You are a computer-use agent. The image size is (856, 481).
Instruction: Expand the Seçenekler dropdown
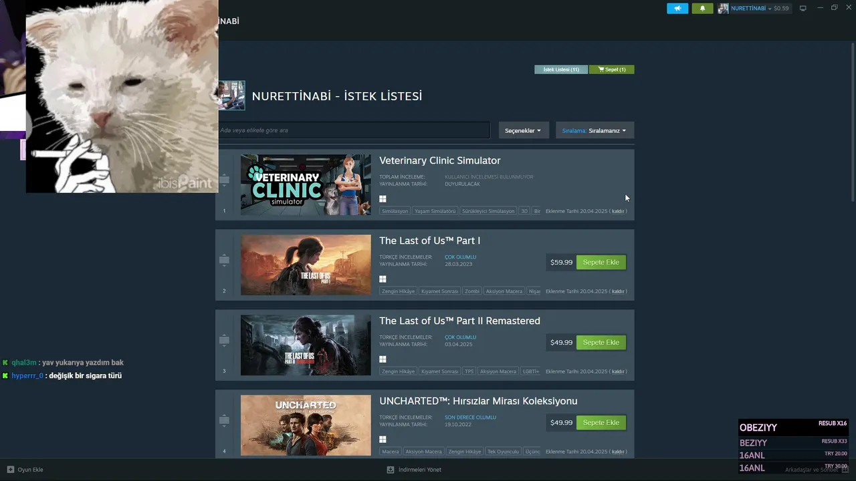coord(523,130)
